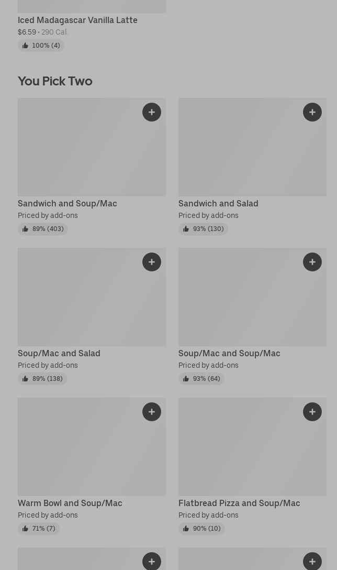Add Flatbread Pizza and Soup/Mac combo
The image size is (337, 570).
pyautogui.click(x=312, y=412)
